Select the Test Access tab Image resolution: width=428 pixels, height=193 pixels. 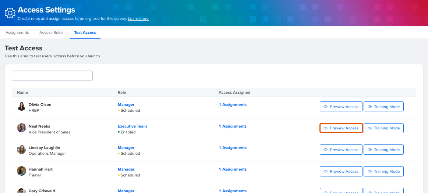click(85, 32)
